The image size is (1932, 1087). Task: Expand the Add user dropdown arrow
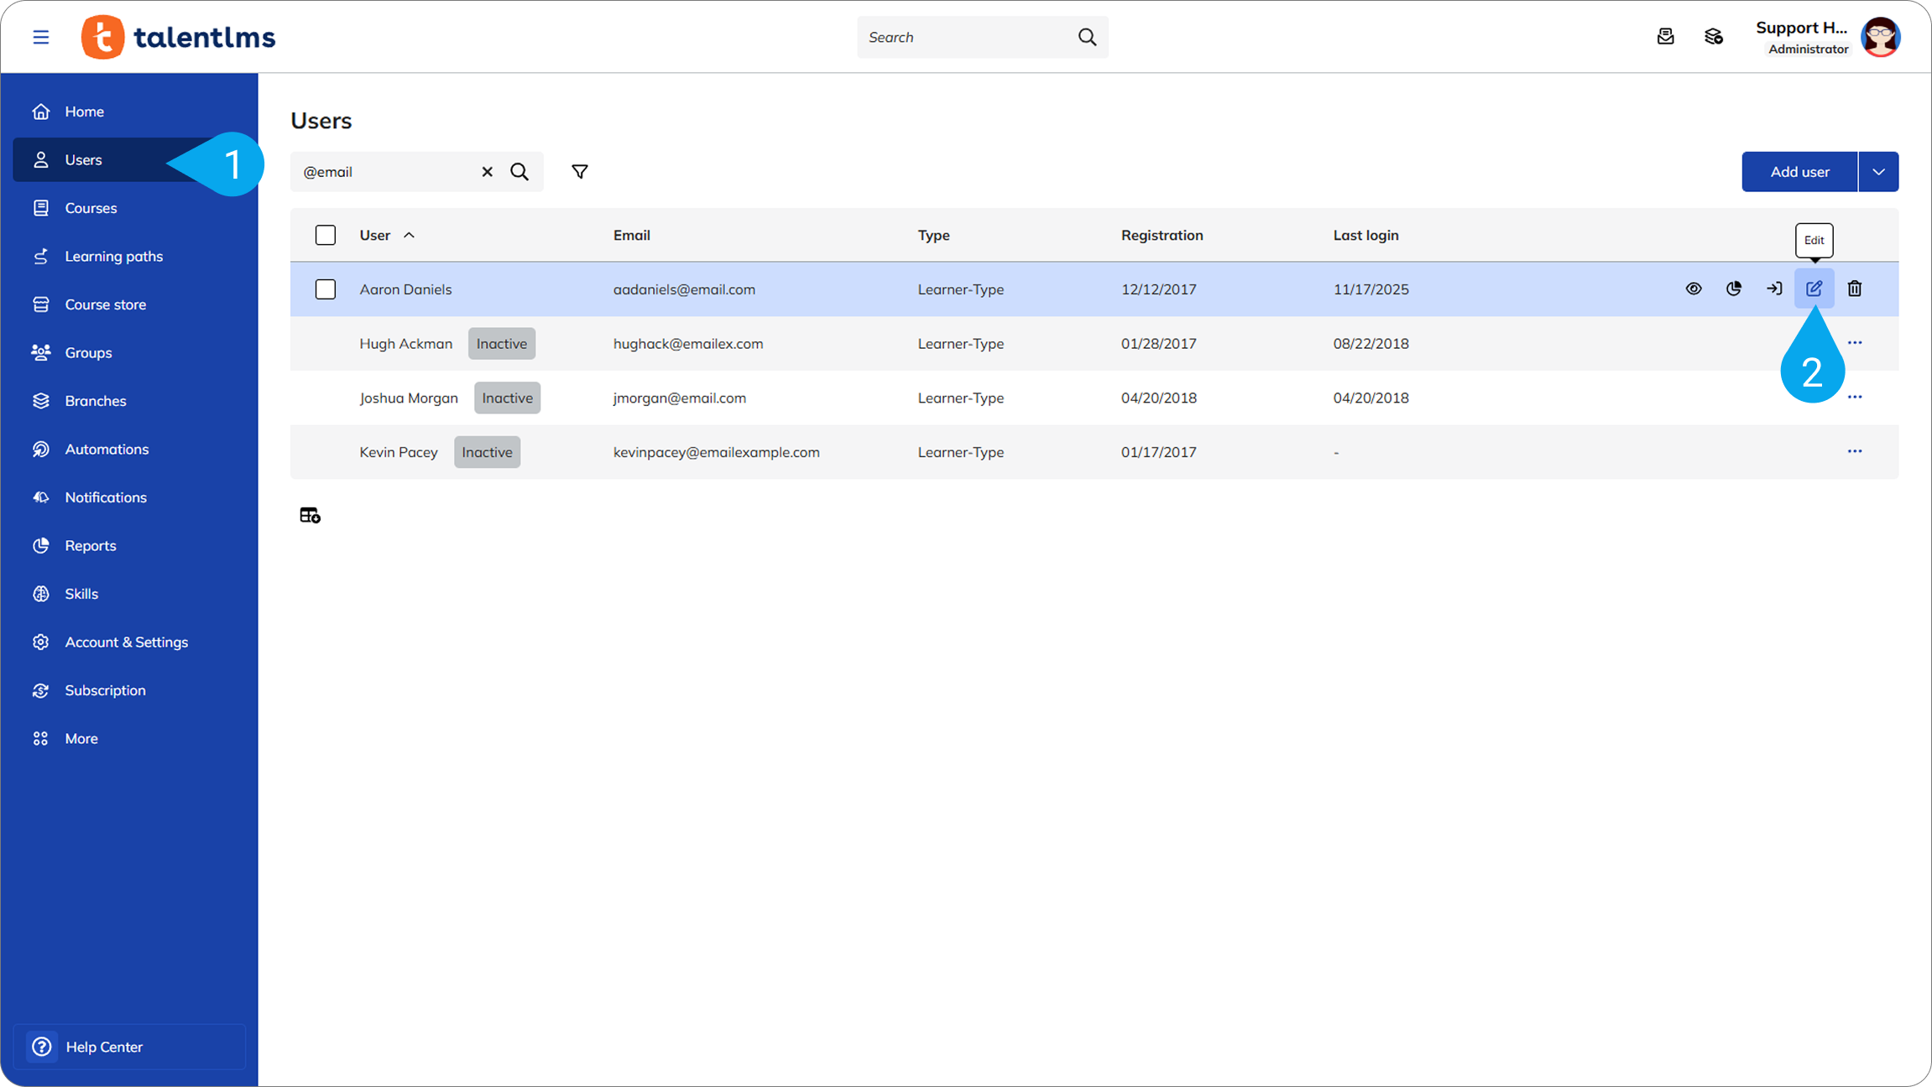coord(1878,172)
